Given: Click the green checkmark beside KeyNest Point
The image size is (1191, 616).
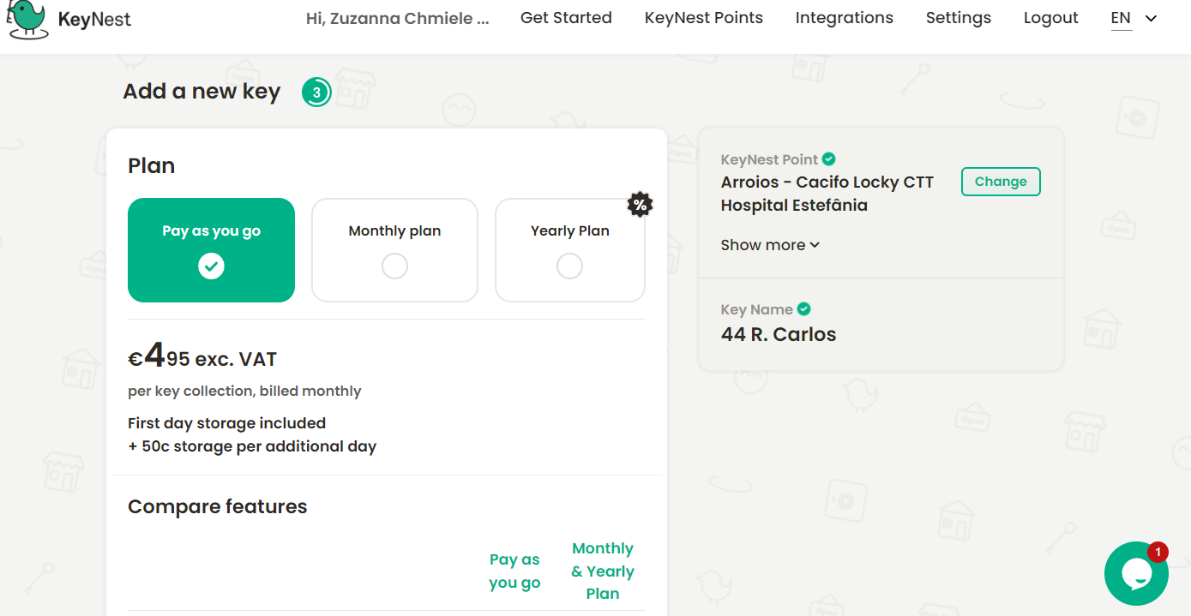Looking at the screenshot, I should click(829, 158).
